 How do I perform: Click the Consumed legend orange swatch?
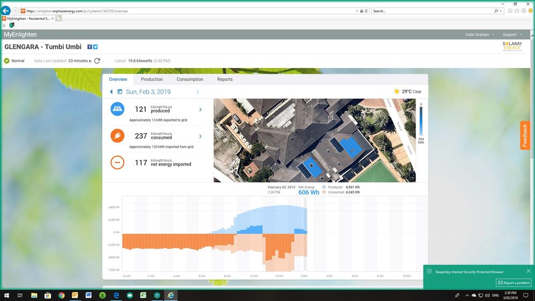pyautogui.click(x=324, y=192)
